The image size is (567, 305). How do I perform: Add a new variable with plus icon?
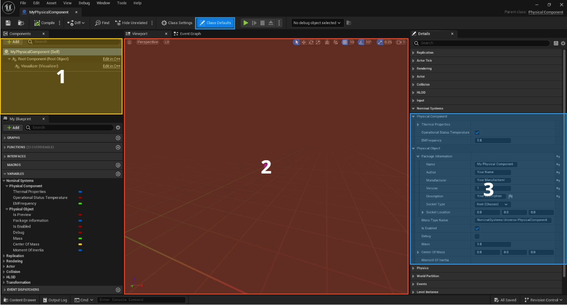tap(118, 174)
